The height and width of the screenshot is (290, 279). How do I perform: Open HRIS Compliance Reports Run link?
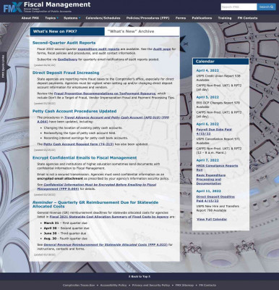[x=217, y=167]
